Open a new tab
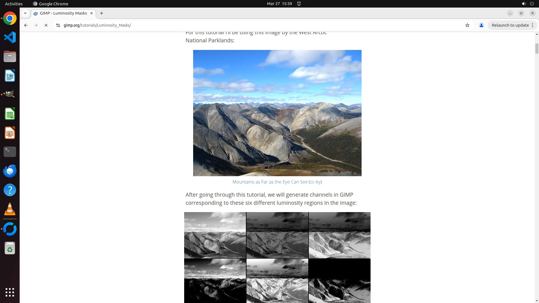The width and height of the screenshot is (539, 303). point(102,13)
